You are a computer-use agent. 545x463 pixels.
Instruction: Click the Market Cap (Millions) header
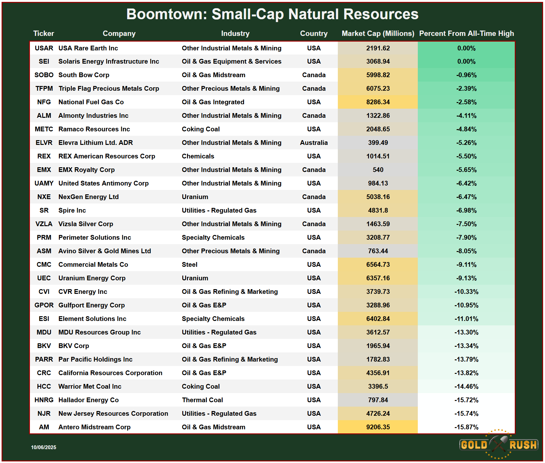pos(378,33)
